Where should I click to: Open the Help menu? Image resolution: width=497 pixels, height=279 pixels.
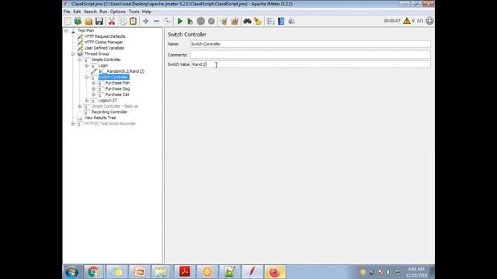pyautogui.click(x=147, y=12)
